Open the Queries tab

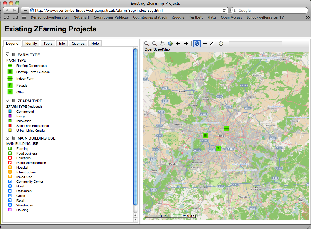[x=78, y=44]
